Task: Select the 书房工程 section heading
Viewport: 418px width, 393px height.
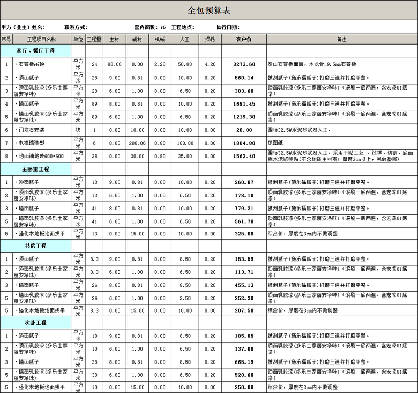Action: pyautogui.click(x=36, y=246)
